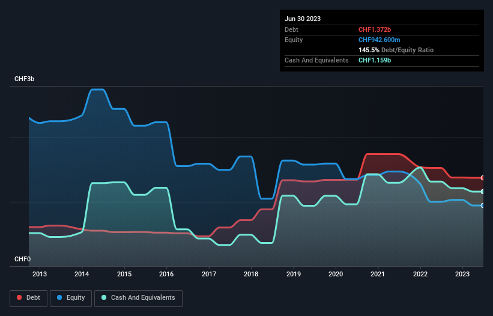Toggle Cash And Equivalents legend button
Screen dimensions: 493x316
(138, 298)
